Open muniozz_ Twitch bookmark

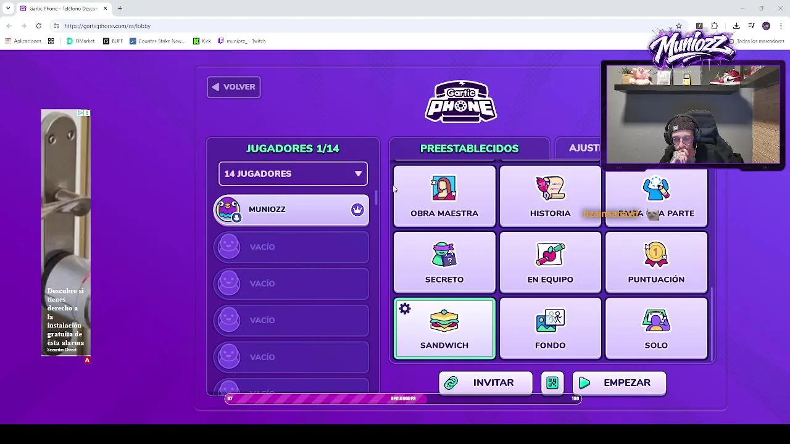click(x=242, y=41)
